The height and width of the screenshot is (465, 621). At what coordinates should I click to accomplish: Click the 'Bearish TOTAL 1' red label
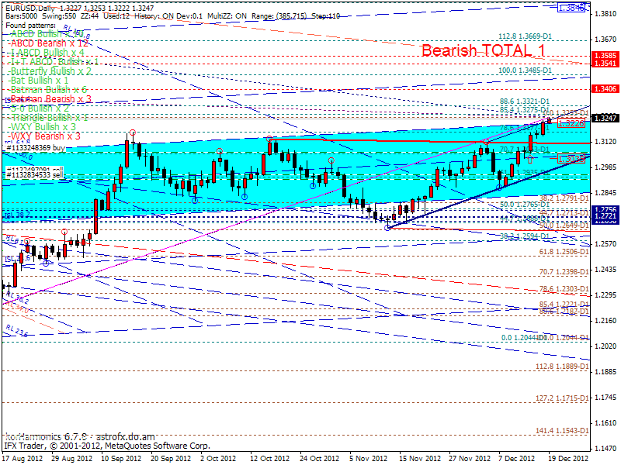click(x=483, y=51)
